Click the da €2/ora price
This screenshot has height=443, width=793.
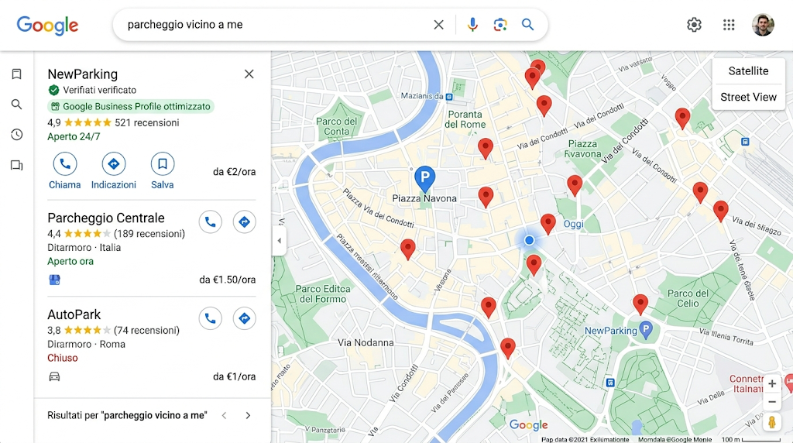[x=234, y=172]
